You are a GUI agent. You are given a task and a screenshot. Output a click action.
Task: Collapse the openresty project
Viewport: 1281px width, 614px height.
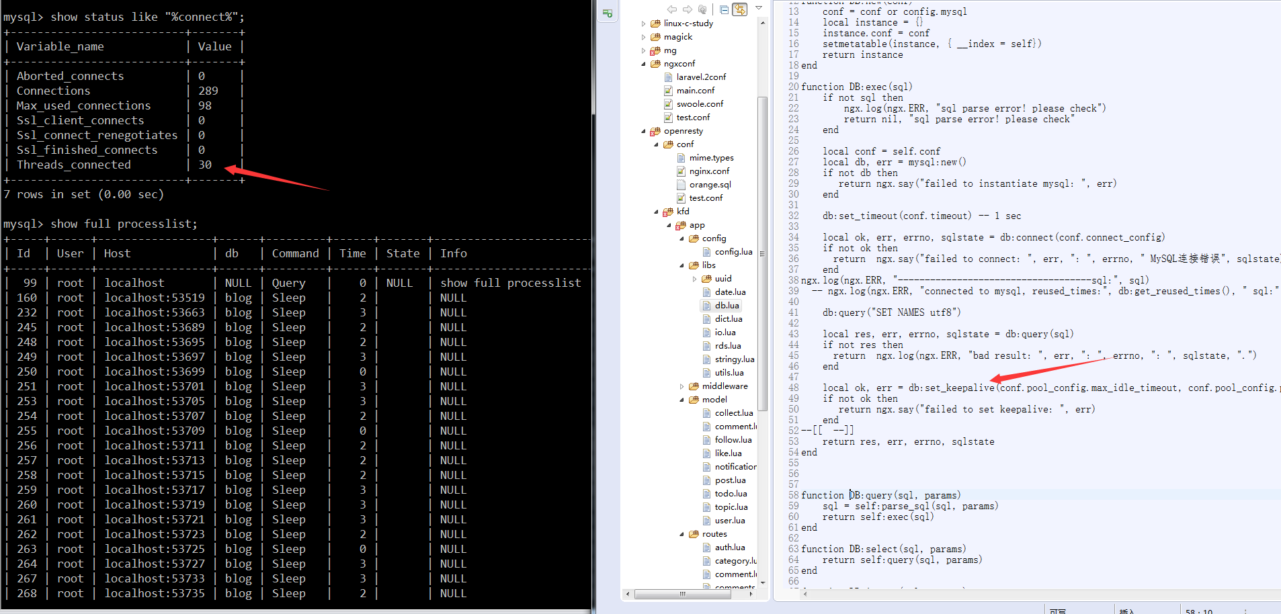coord(644,131)
